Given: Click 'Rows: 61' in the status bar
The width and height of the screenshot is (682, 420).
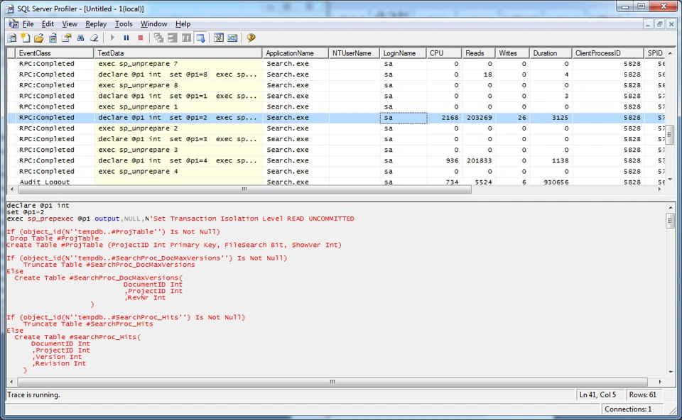Looking at the screenshot, I should tap(642, 394).
